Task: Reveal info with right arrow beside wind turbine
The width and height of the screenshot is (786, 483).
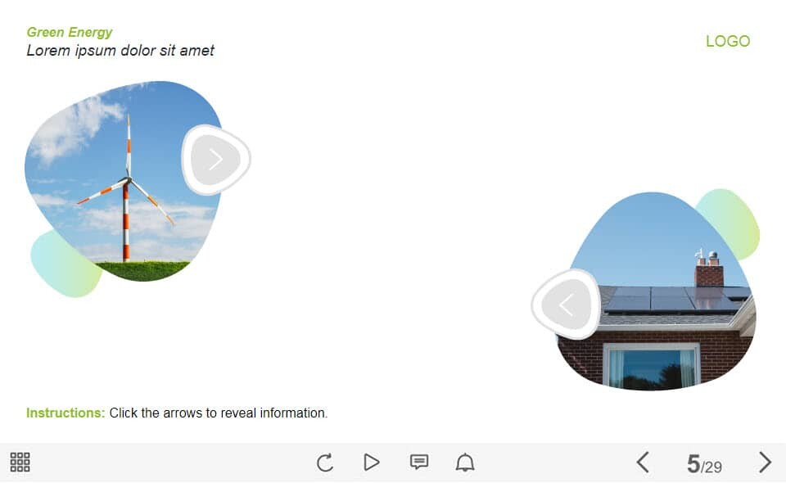Action: (x=215, y=160)
